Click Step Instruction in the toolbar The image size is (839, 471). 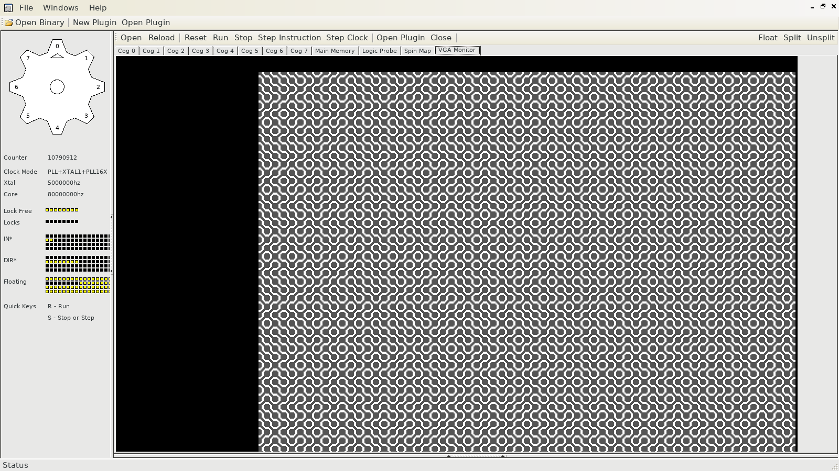(x=289, y=38)
